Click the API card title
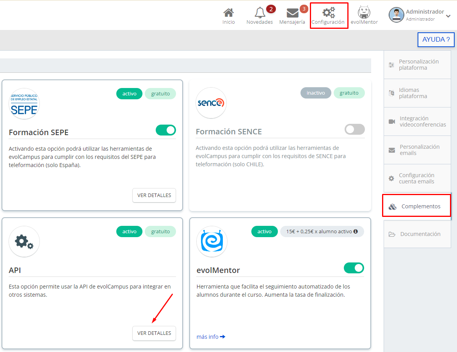Viewport: 457px width, 352px height. [x=15, y=270]
